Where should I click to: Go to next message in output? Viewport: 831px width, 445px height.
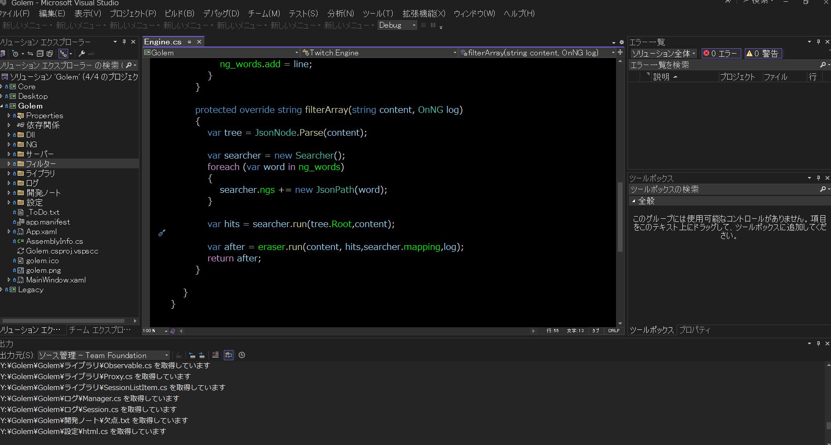pos(201,355)
